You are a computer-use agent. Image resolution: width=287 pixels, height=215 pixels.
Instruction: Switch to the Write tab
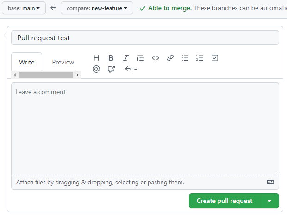tap(27, 62)
